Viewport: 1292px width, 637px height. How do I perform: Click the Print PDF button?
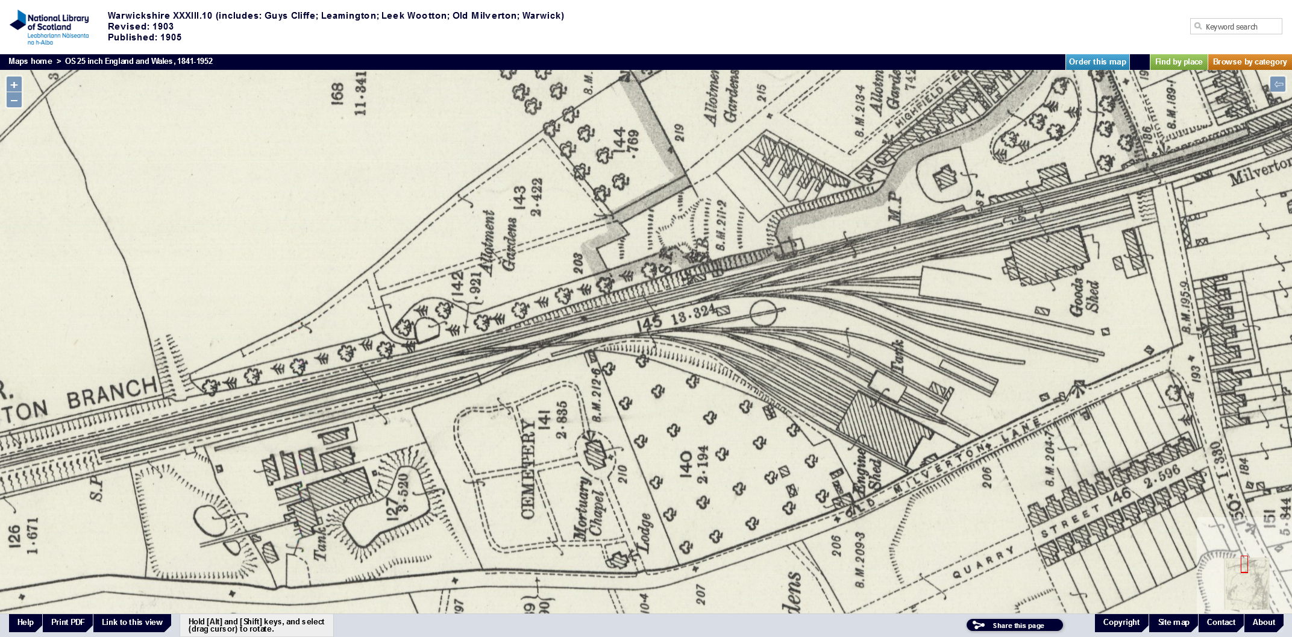point(67,623)
